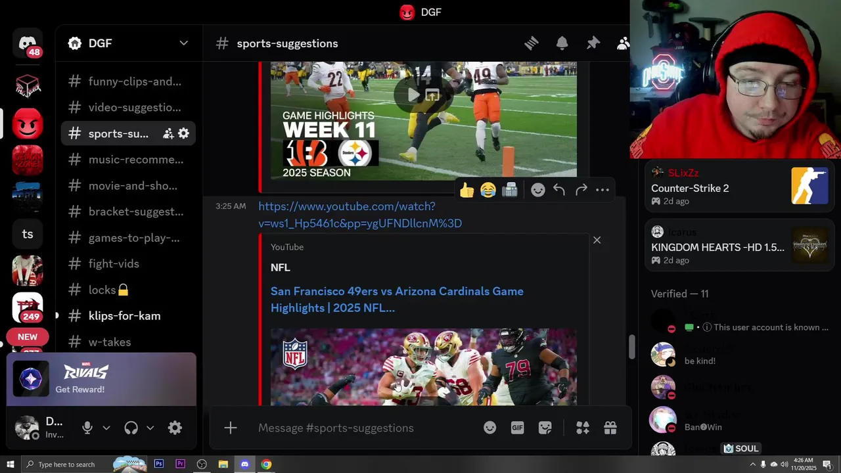Deafen with headphones icon in user panel

point(131,428)
